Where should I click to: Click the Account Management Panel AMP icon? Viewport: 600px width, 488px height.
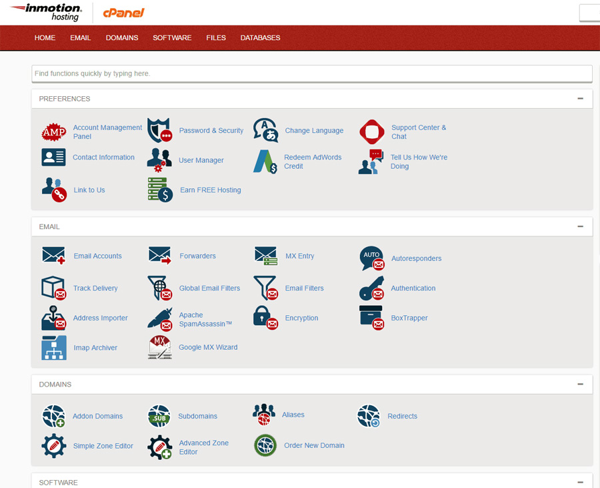(x=53, y=132)
